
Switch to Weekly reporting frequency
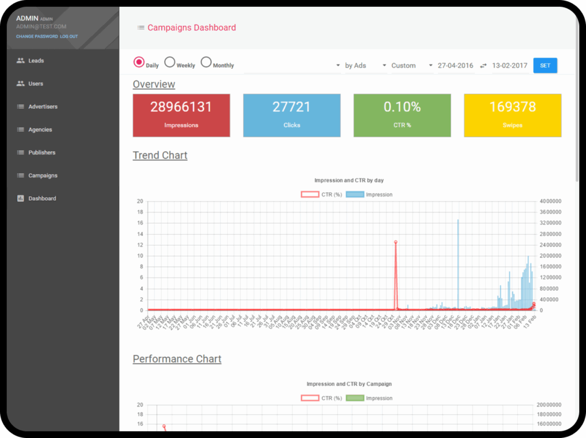(x=169, y=61)
